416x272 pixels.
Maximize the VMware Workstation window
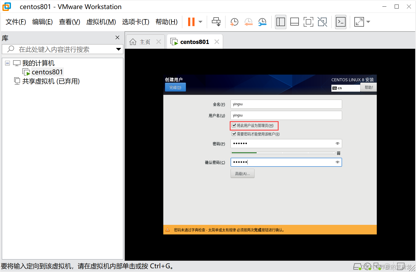pos(397,7)
